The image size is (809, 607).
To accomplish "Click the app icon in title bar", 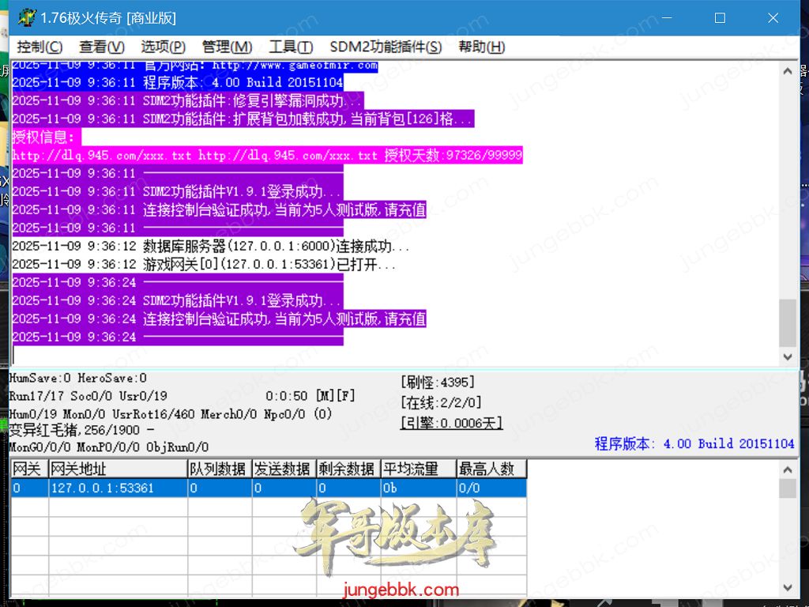I will coord(27,17).
